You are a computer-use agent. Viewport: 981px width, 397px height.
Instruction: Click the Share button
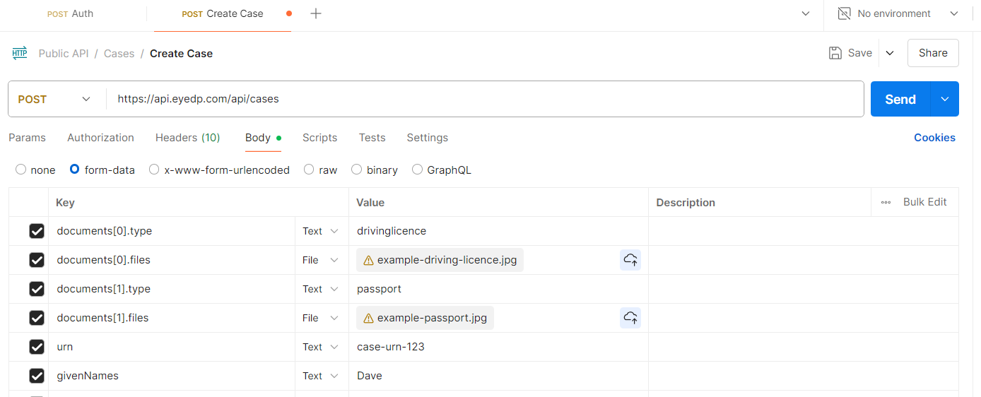(x=933, y=53)
